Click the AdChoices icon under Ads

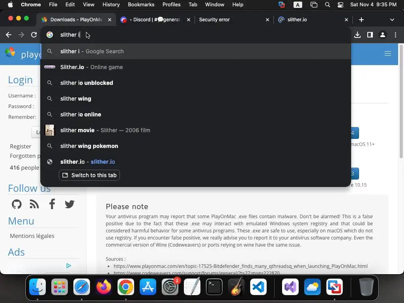tap(69, 266)
